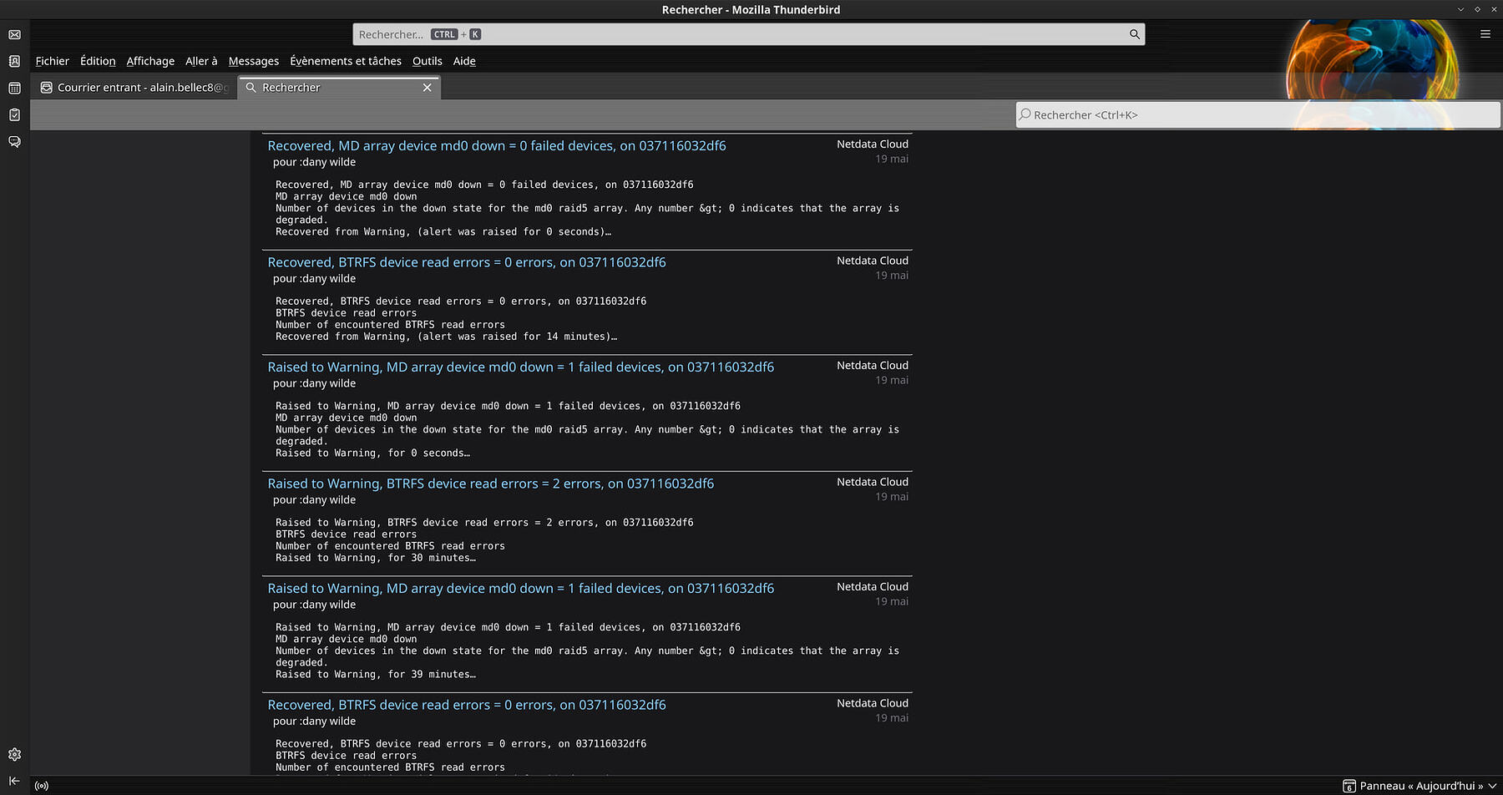Click 'Netdata Cloud' sender of the first result
Viewport: 1503px width, 795px height.
873,144
